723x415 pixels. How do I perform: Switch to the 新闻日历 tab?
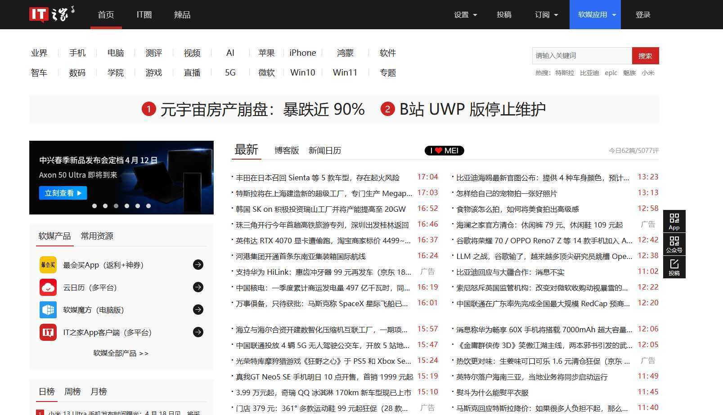coord(325,151)
